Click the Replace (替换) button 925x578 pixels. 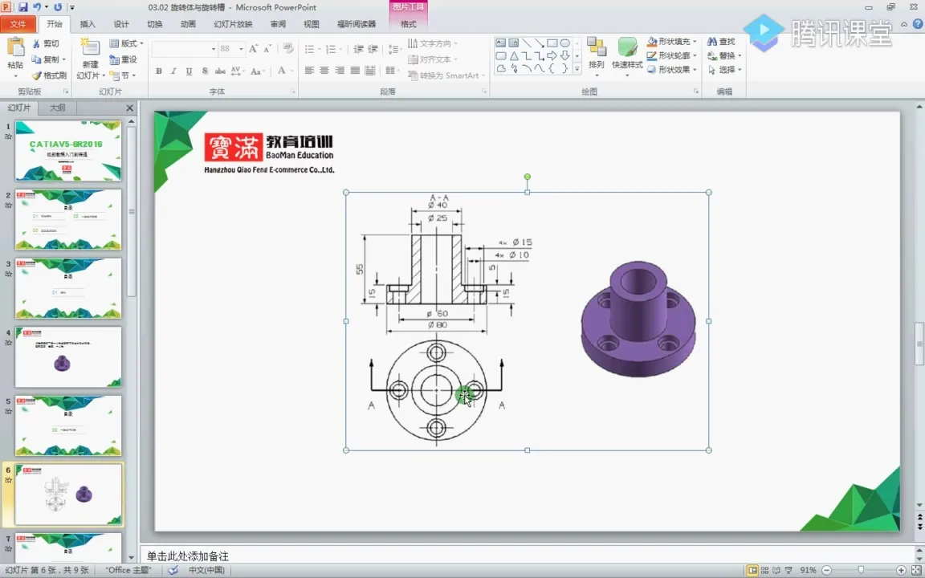point(725,55)
